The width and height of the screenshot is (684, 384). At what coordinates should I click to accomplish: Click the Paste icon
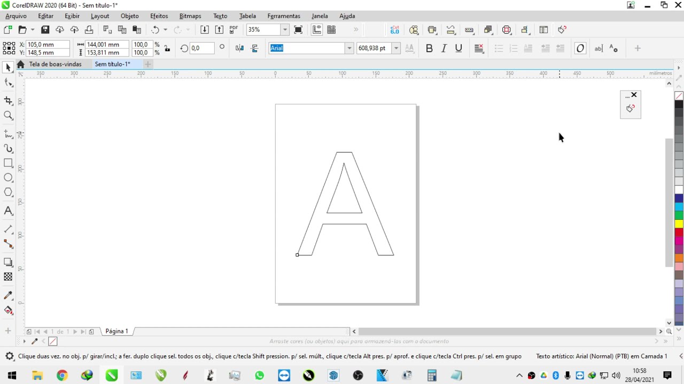pyautogui.click(x=137, y=30)
